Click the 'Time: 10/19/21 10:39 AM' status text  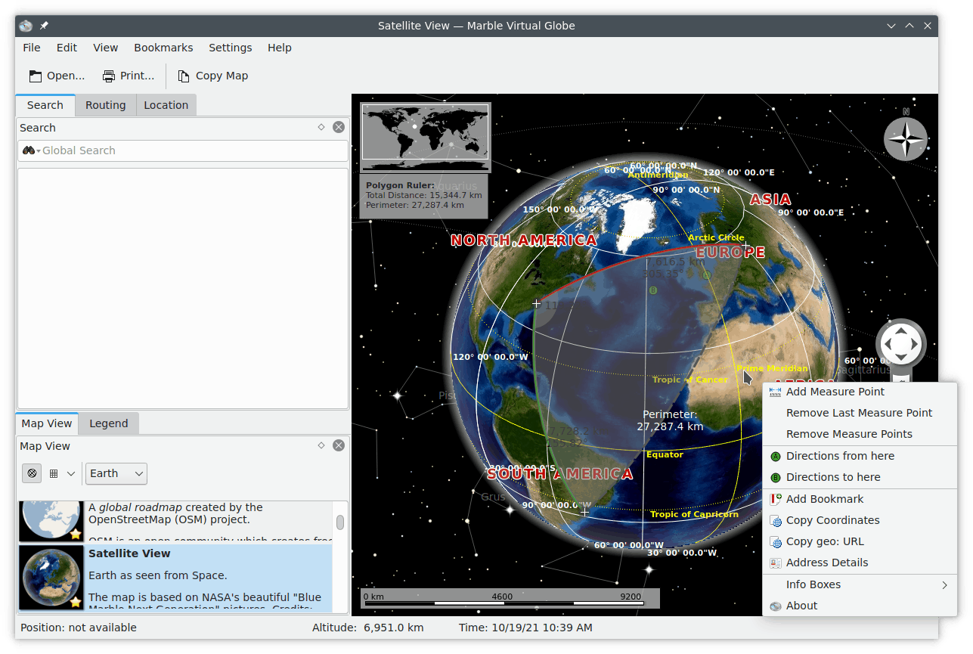coord(525,628)
